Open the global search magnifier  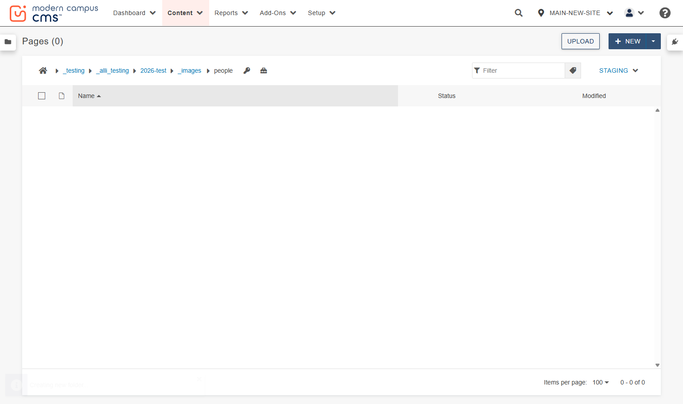coord(519,13)
